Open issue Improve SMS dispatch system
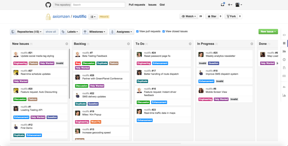Viewport: 288px width, 146px height. point(222,74)
